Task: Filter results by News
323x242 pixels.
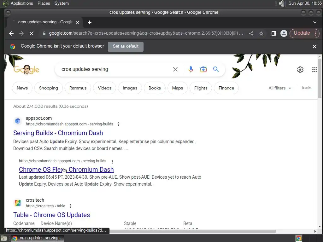Action: point(22,88)
